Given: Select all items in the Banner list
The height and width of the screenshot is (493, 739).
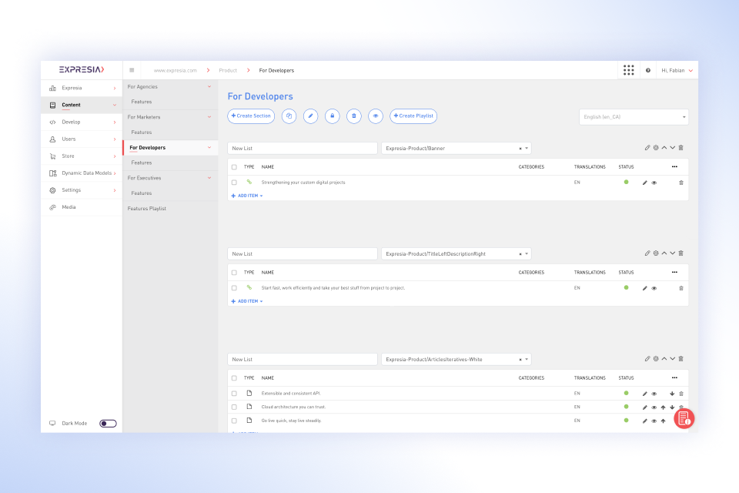Looking at the screenshot, I should point(234,166).
